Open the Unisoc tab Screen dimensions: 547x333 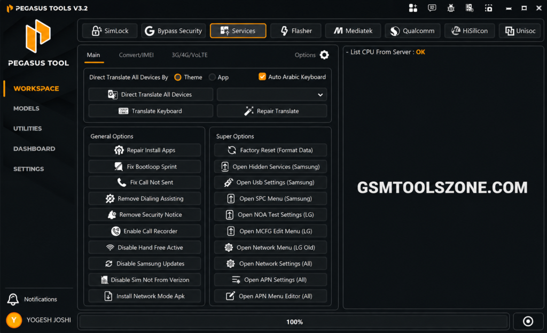(x=520, y=30)
